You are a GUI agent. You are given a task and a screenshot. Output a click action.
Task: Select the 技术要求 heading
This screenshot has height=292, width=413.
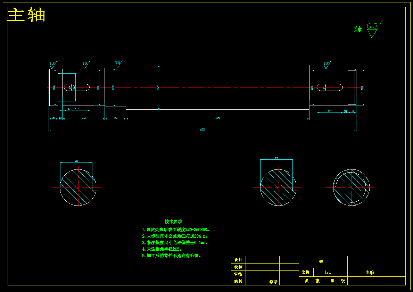173,222
